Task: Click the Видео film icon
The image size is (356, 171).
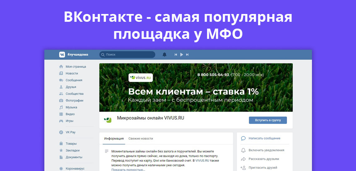Action: point(61,114)
